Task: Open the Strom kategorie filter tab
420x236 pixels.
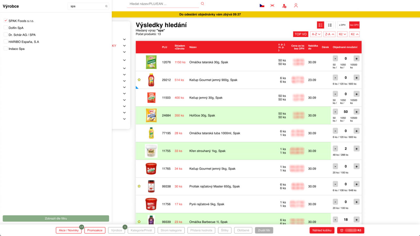Action: pyautogui.click(x=171, y=230)
